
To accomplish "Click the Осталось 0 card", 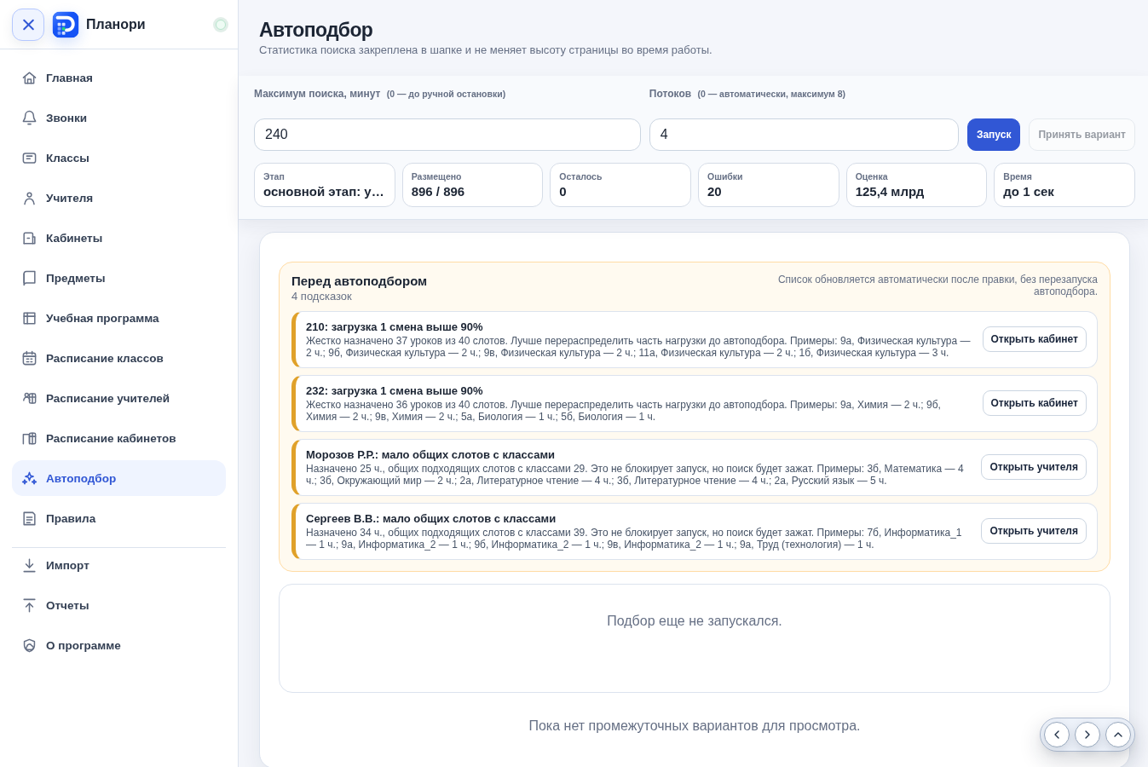I will pyautogui.click(x=620, y=185).
